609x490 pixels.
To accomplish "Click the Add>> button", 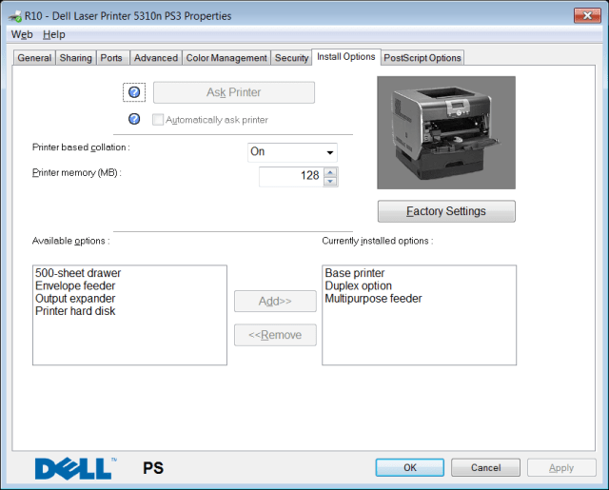I will (275, 301).
